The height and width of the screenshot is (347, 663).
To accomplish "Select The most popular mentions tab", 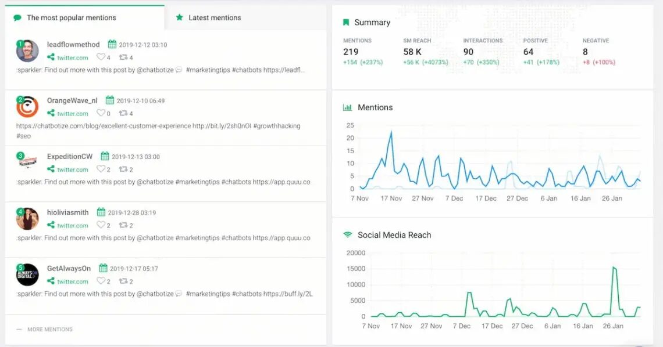I will (x=70, y=17).
